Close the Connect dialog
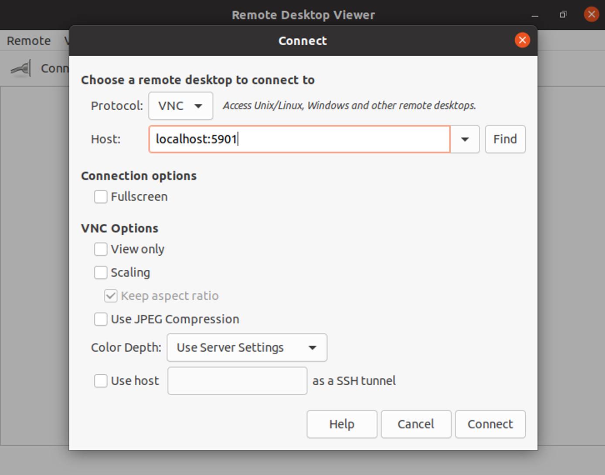Image resolution: width=605 pixels, height=475 pixels. tap(522, 40)
